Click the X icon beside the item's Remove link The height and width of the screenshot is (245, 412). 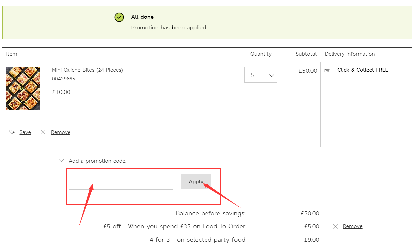pyautogui.click(x=43, y=132)
